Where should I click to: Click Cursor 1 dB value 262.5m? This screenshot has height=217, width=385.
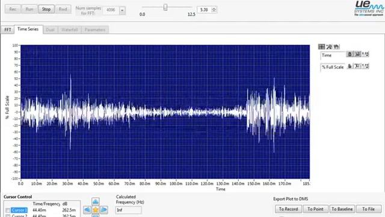click(x=69, y=210)
